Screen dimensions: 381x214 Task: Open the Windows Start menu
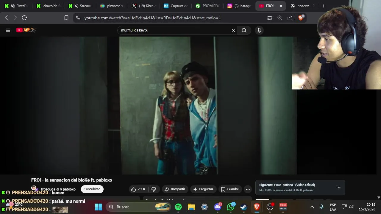point(99,207)
